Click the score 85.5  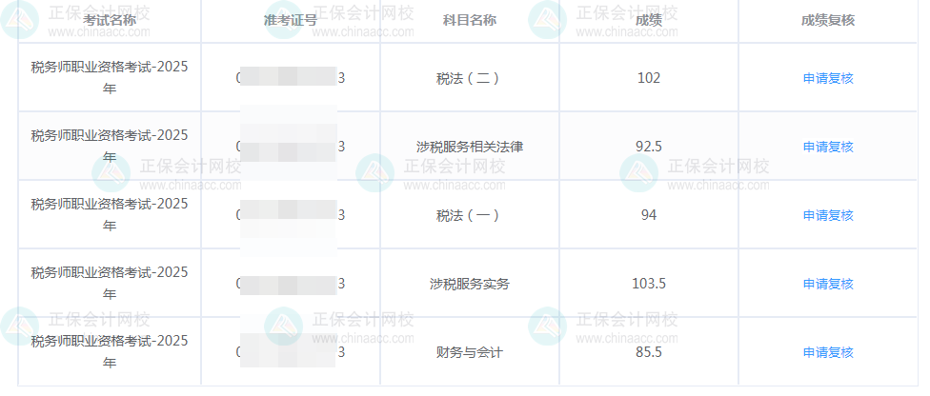pos(649,352)
